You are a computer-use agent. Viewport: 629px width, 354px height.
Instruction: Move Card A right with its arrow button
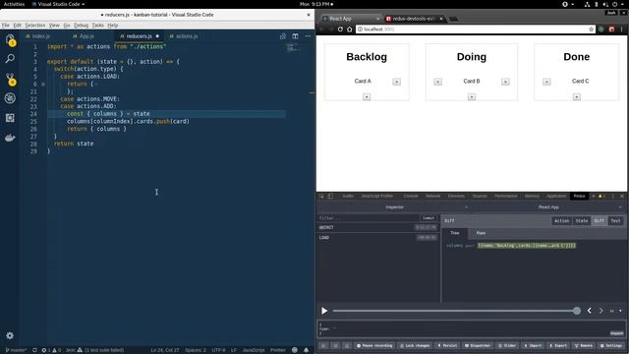pyautogui.click(x=396, y=82)
